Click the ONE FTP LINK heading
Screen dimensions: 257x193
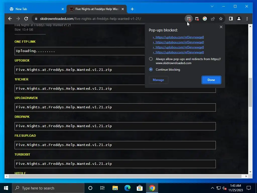pos(25,42)
